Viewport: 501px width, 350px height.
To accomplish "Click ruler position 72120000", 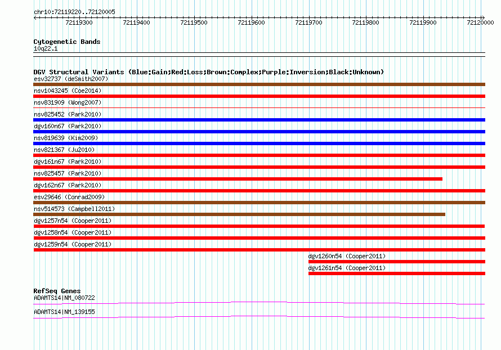I will coord(480,23).
